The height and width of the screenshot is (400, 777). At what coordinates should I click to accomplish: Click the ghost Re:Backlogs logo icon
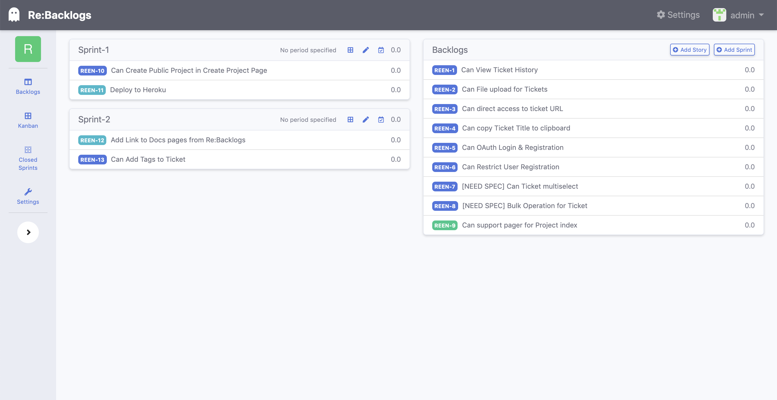[14, 15]
